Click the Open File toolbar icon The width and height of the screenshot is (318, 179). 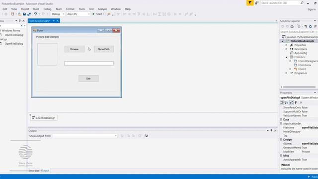(x=19, y=14)
